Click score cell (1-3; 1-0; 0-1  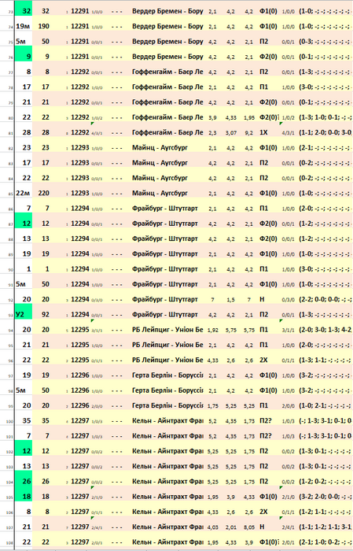(x=325, y=117)
